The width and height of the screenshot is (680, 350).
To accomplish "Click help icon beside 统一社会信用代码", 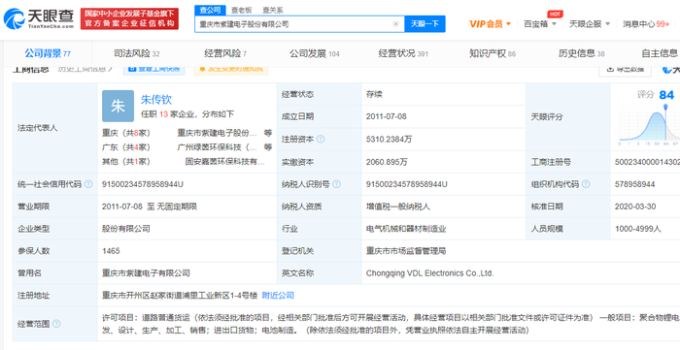I will pos(88,184).
